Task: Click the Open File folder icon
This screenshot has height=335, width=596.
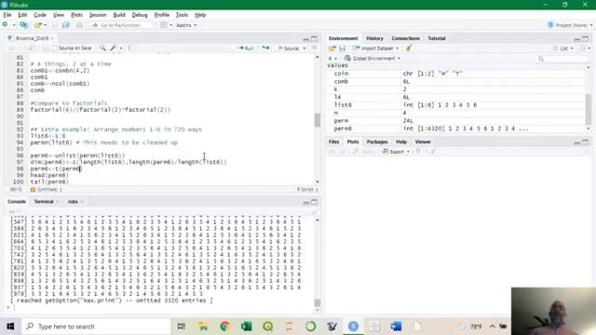Action: coord(37,25)
